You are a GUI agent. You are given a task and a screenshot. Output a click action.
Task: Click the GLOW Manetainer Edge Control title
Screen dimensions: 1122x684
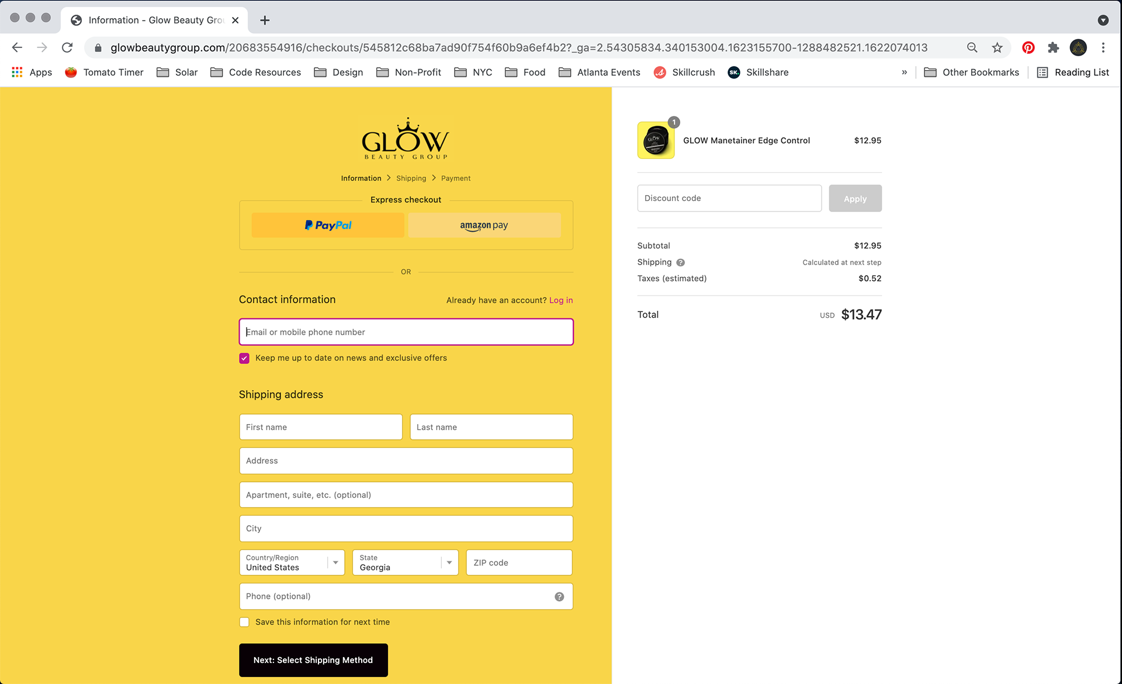[746, 140]
